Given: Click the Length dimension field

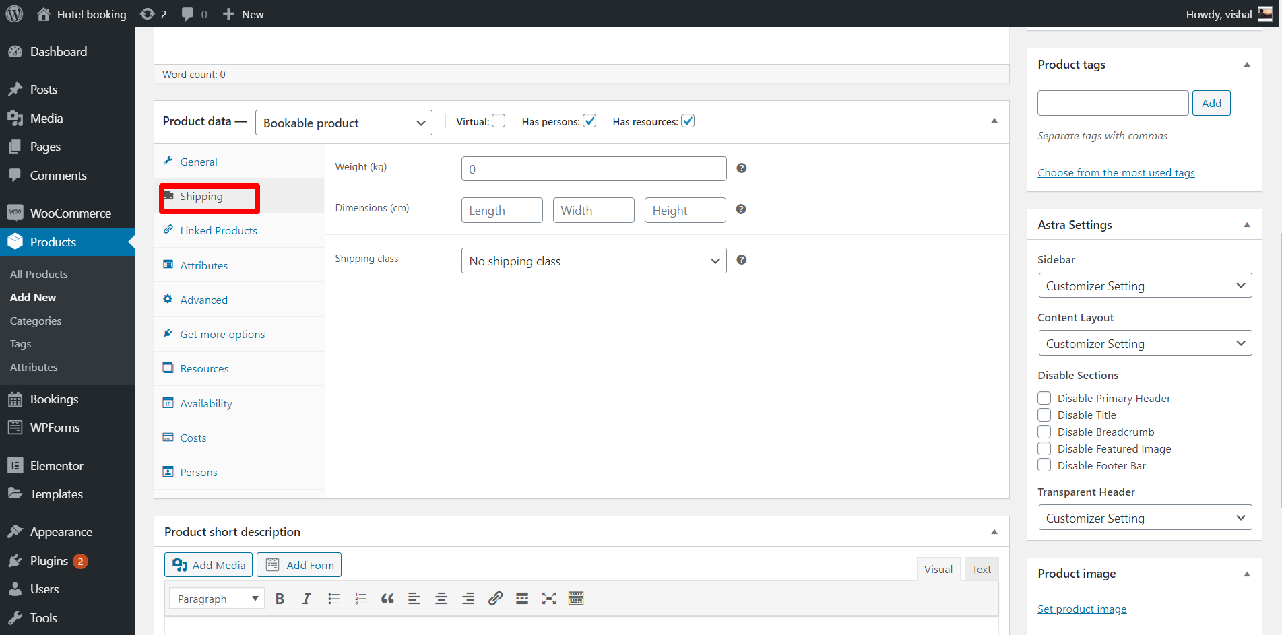Looking at the screenshot, I should click(502, 210).
